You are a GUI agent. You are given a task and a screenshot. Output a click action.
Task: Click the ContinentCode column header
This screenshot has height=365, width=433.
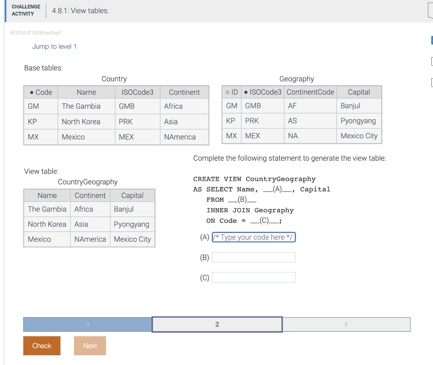tap(310, 92)
